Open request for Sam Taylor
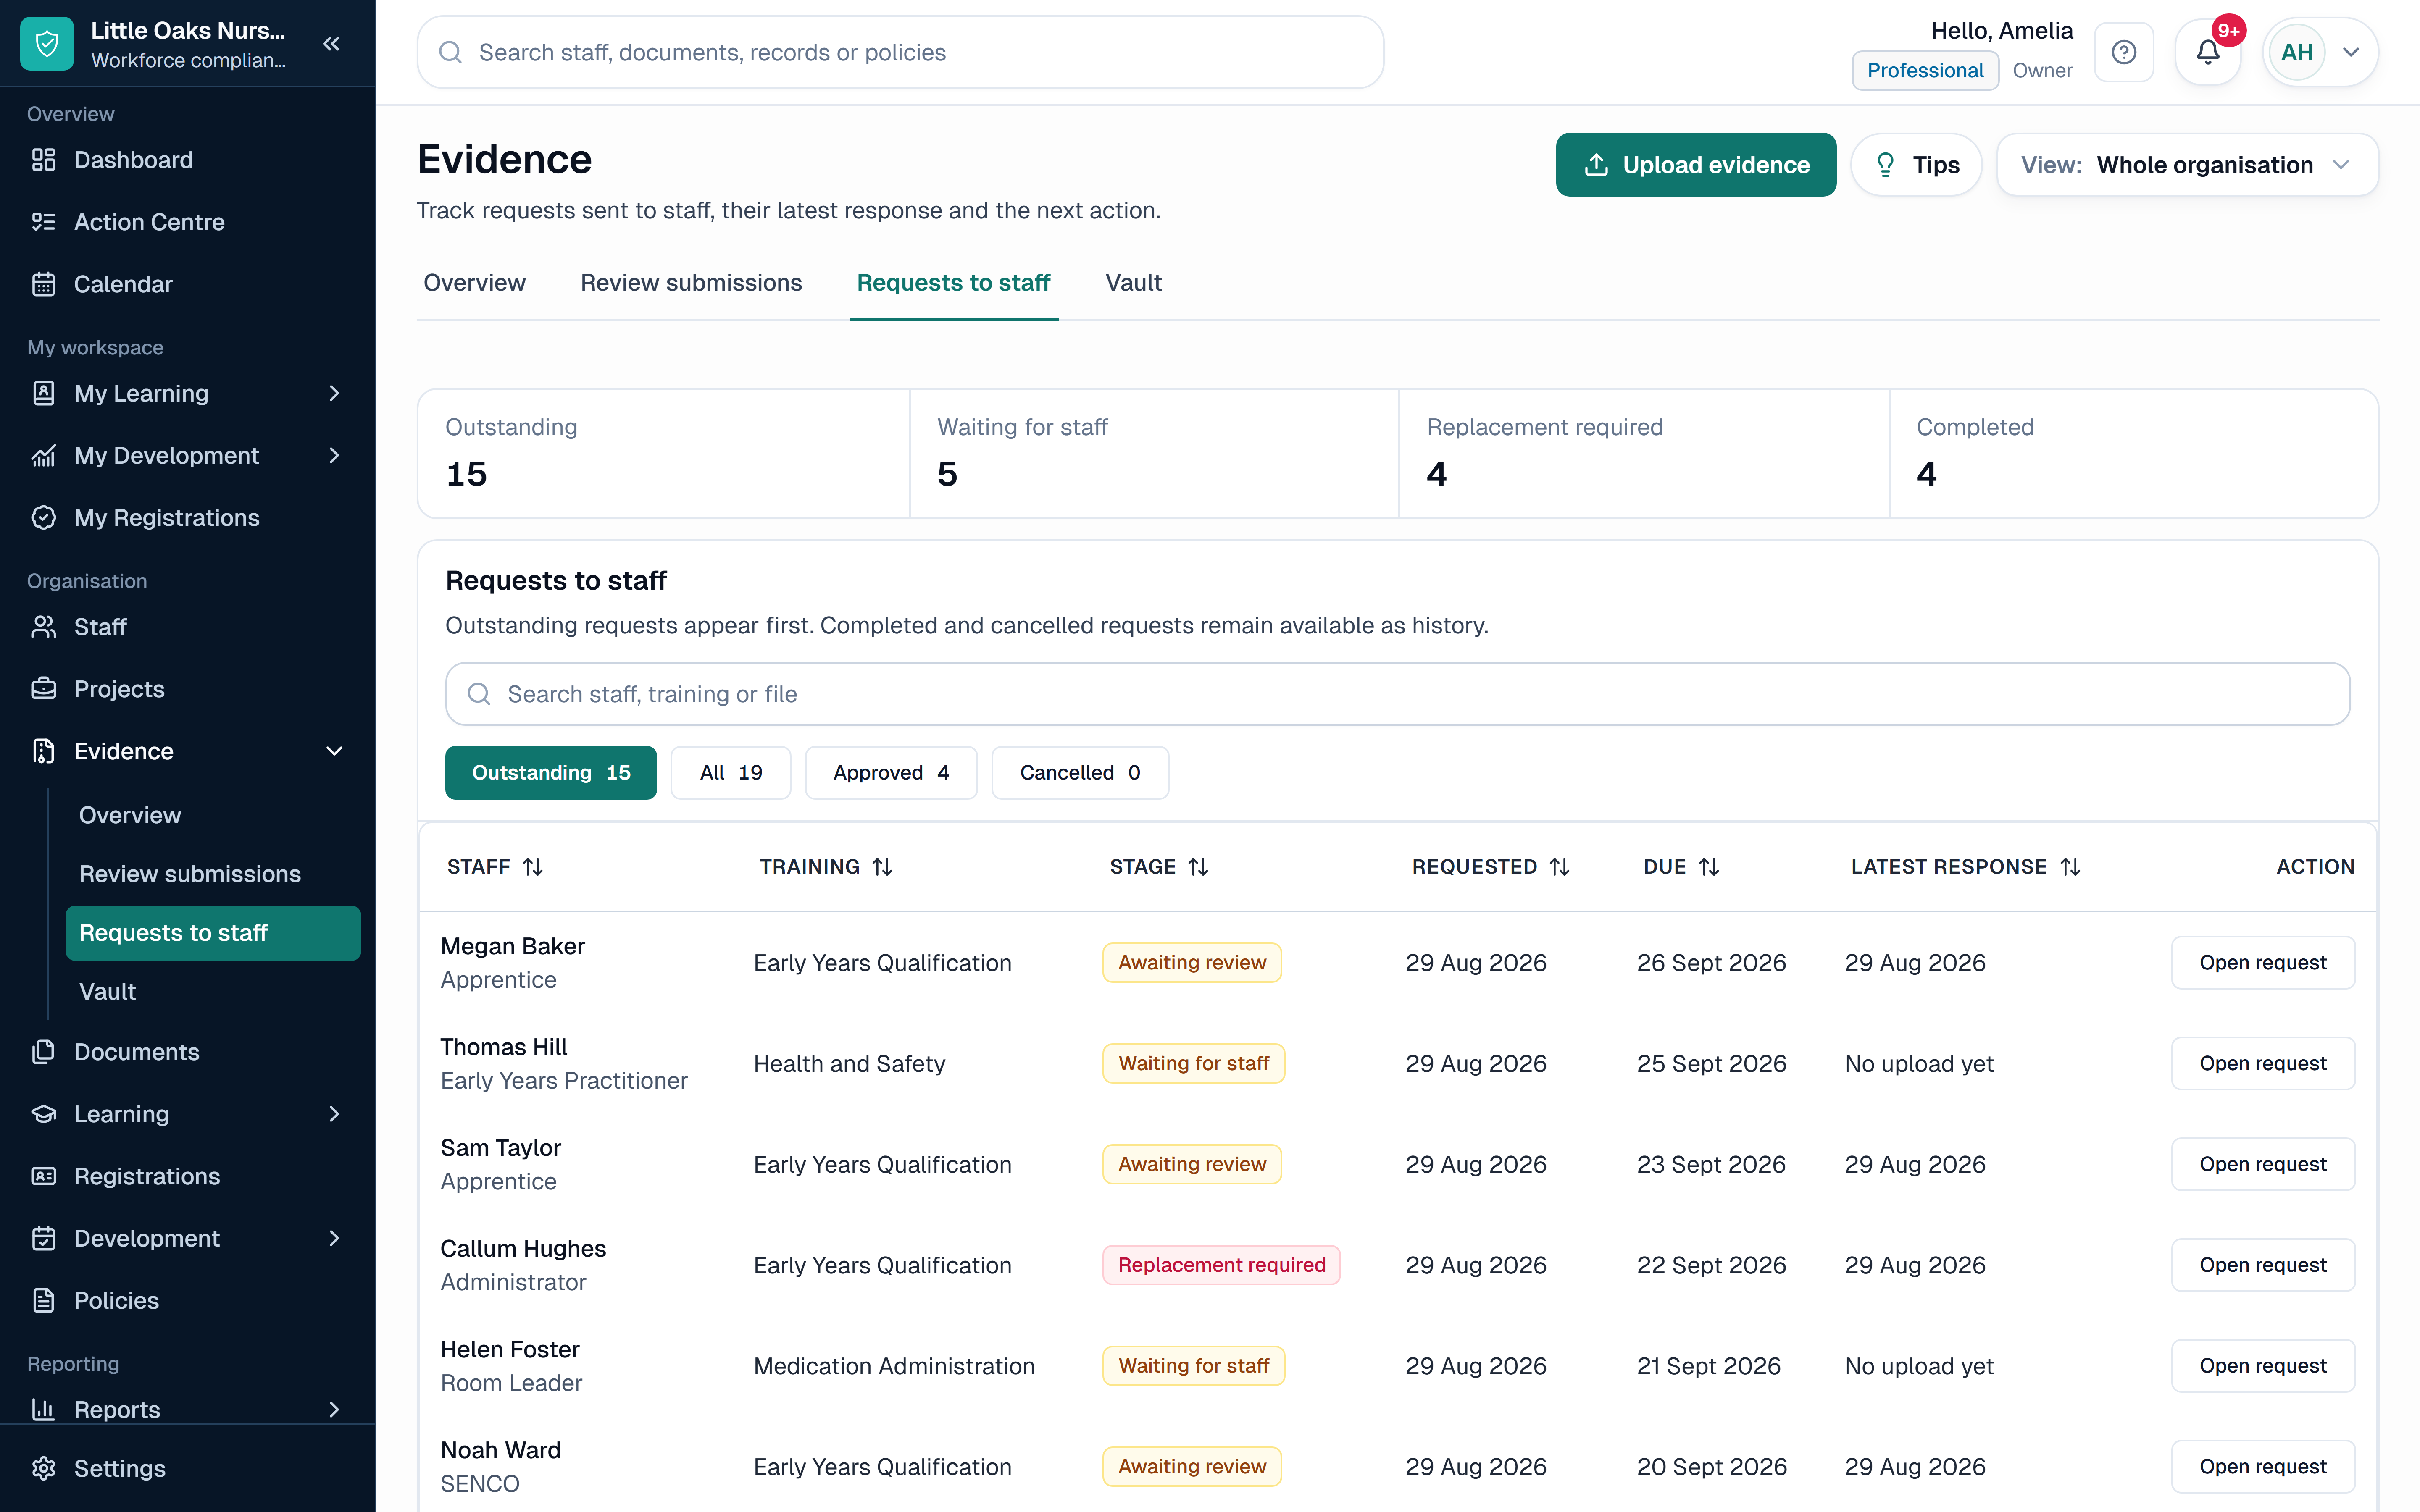The height and width of the screenshot is (1512, 2420). coord(2263,1164)
